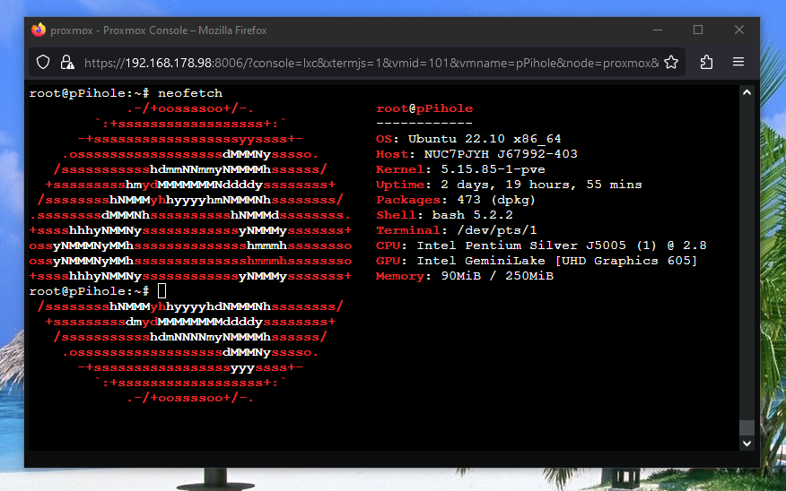Open the tracking protection shield icon
786x491 pixels.
coord(43,63)
